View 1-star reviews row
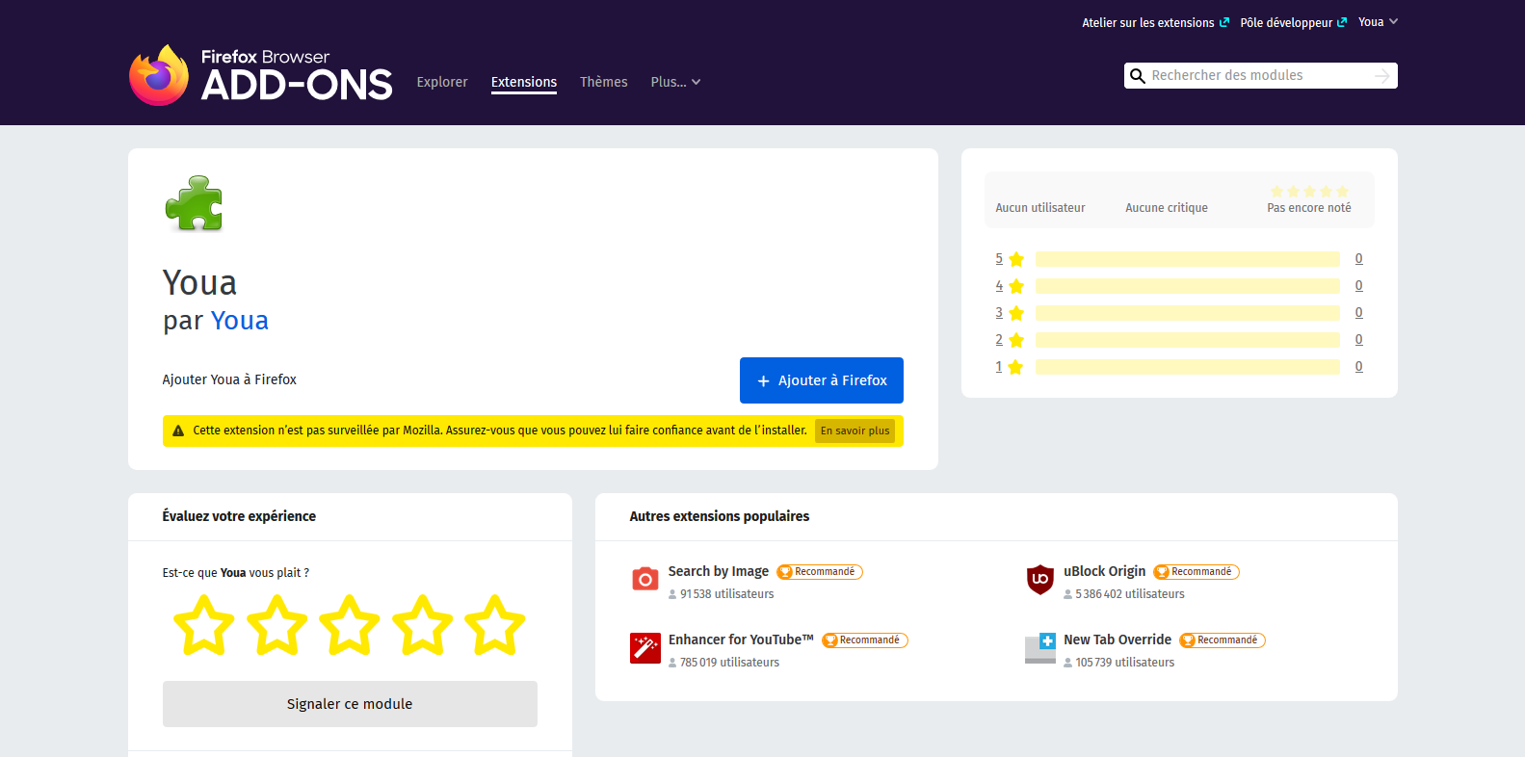1525x757 pixels. tap(1179, 367)
